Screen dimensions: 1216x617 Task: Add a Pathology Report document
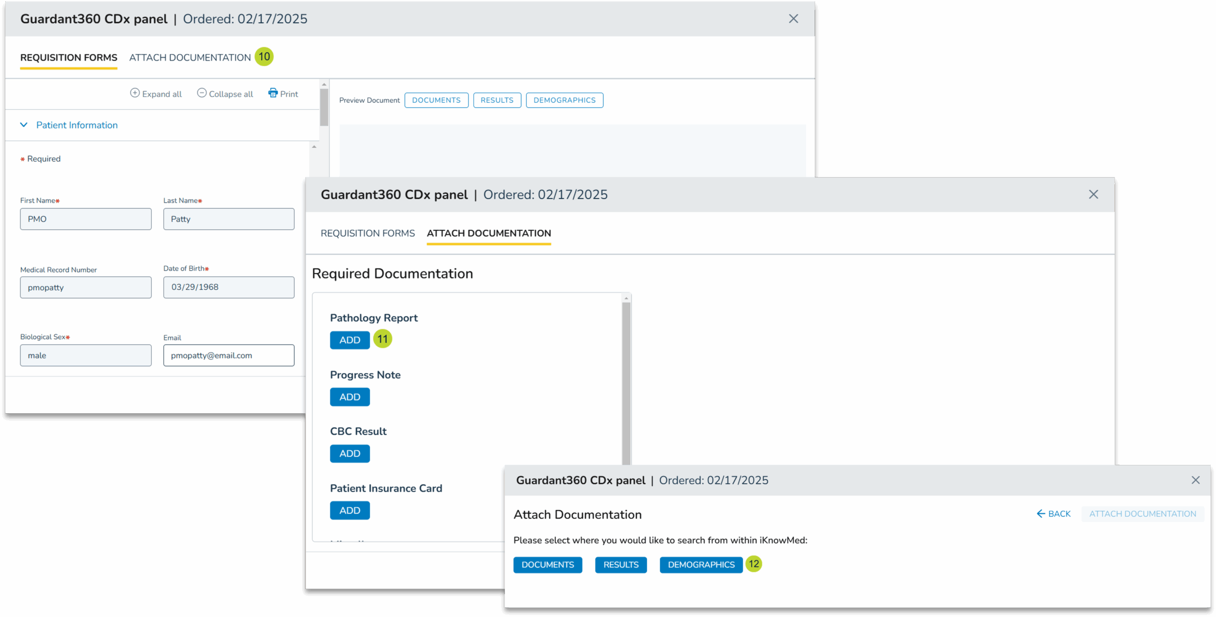350,340
